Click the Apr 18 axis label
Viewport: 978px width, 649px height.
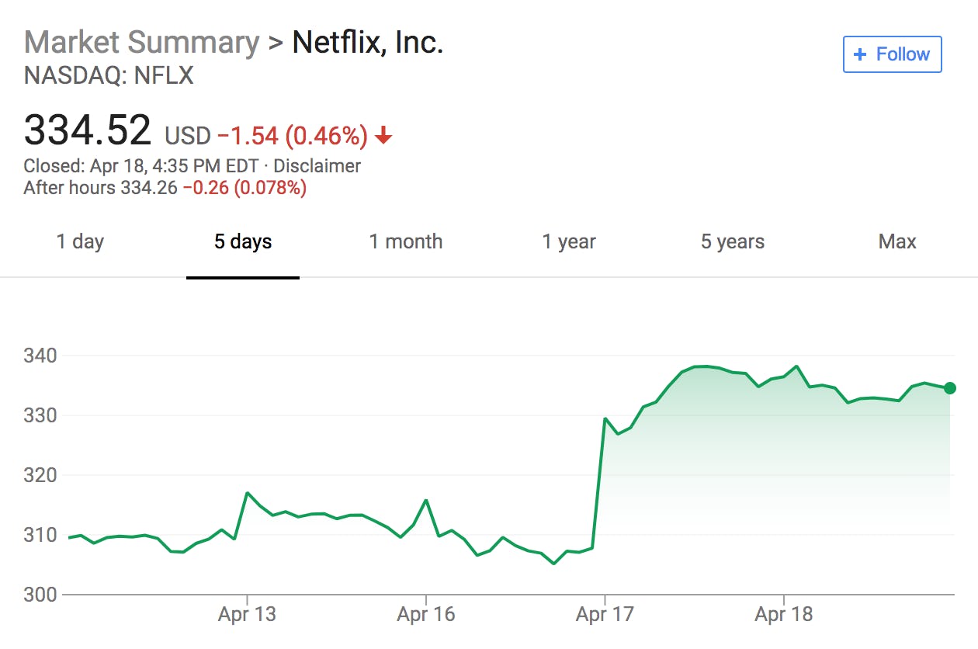(784, 615)
